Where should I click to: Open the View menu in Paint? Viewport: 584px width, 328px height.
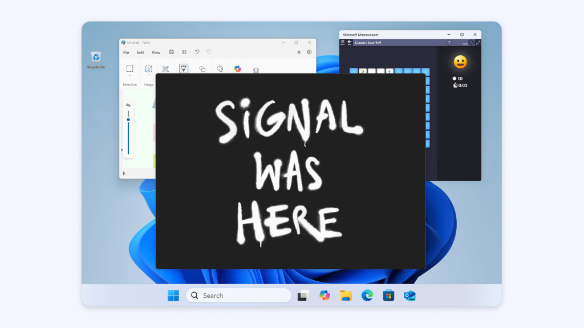(x=156, y=52)
